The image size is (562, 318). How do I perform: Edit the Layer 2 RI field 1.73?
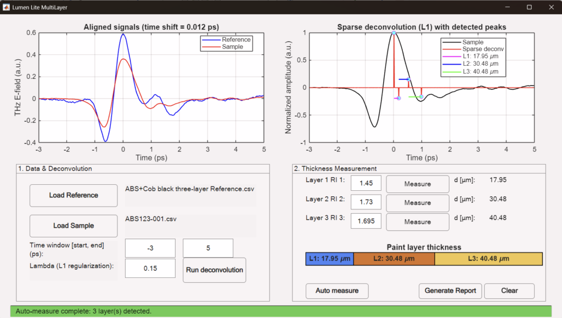click(366, 202)
